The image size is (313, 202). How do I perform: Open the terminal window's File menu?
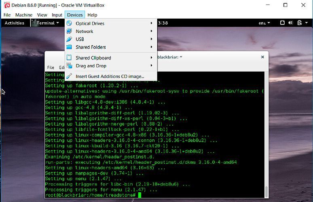(x=51, y=67)
